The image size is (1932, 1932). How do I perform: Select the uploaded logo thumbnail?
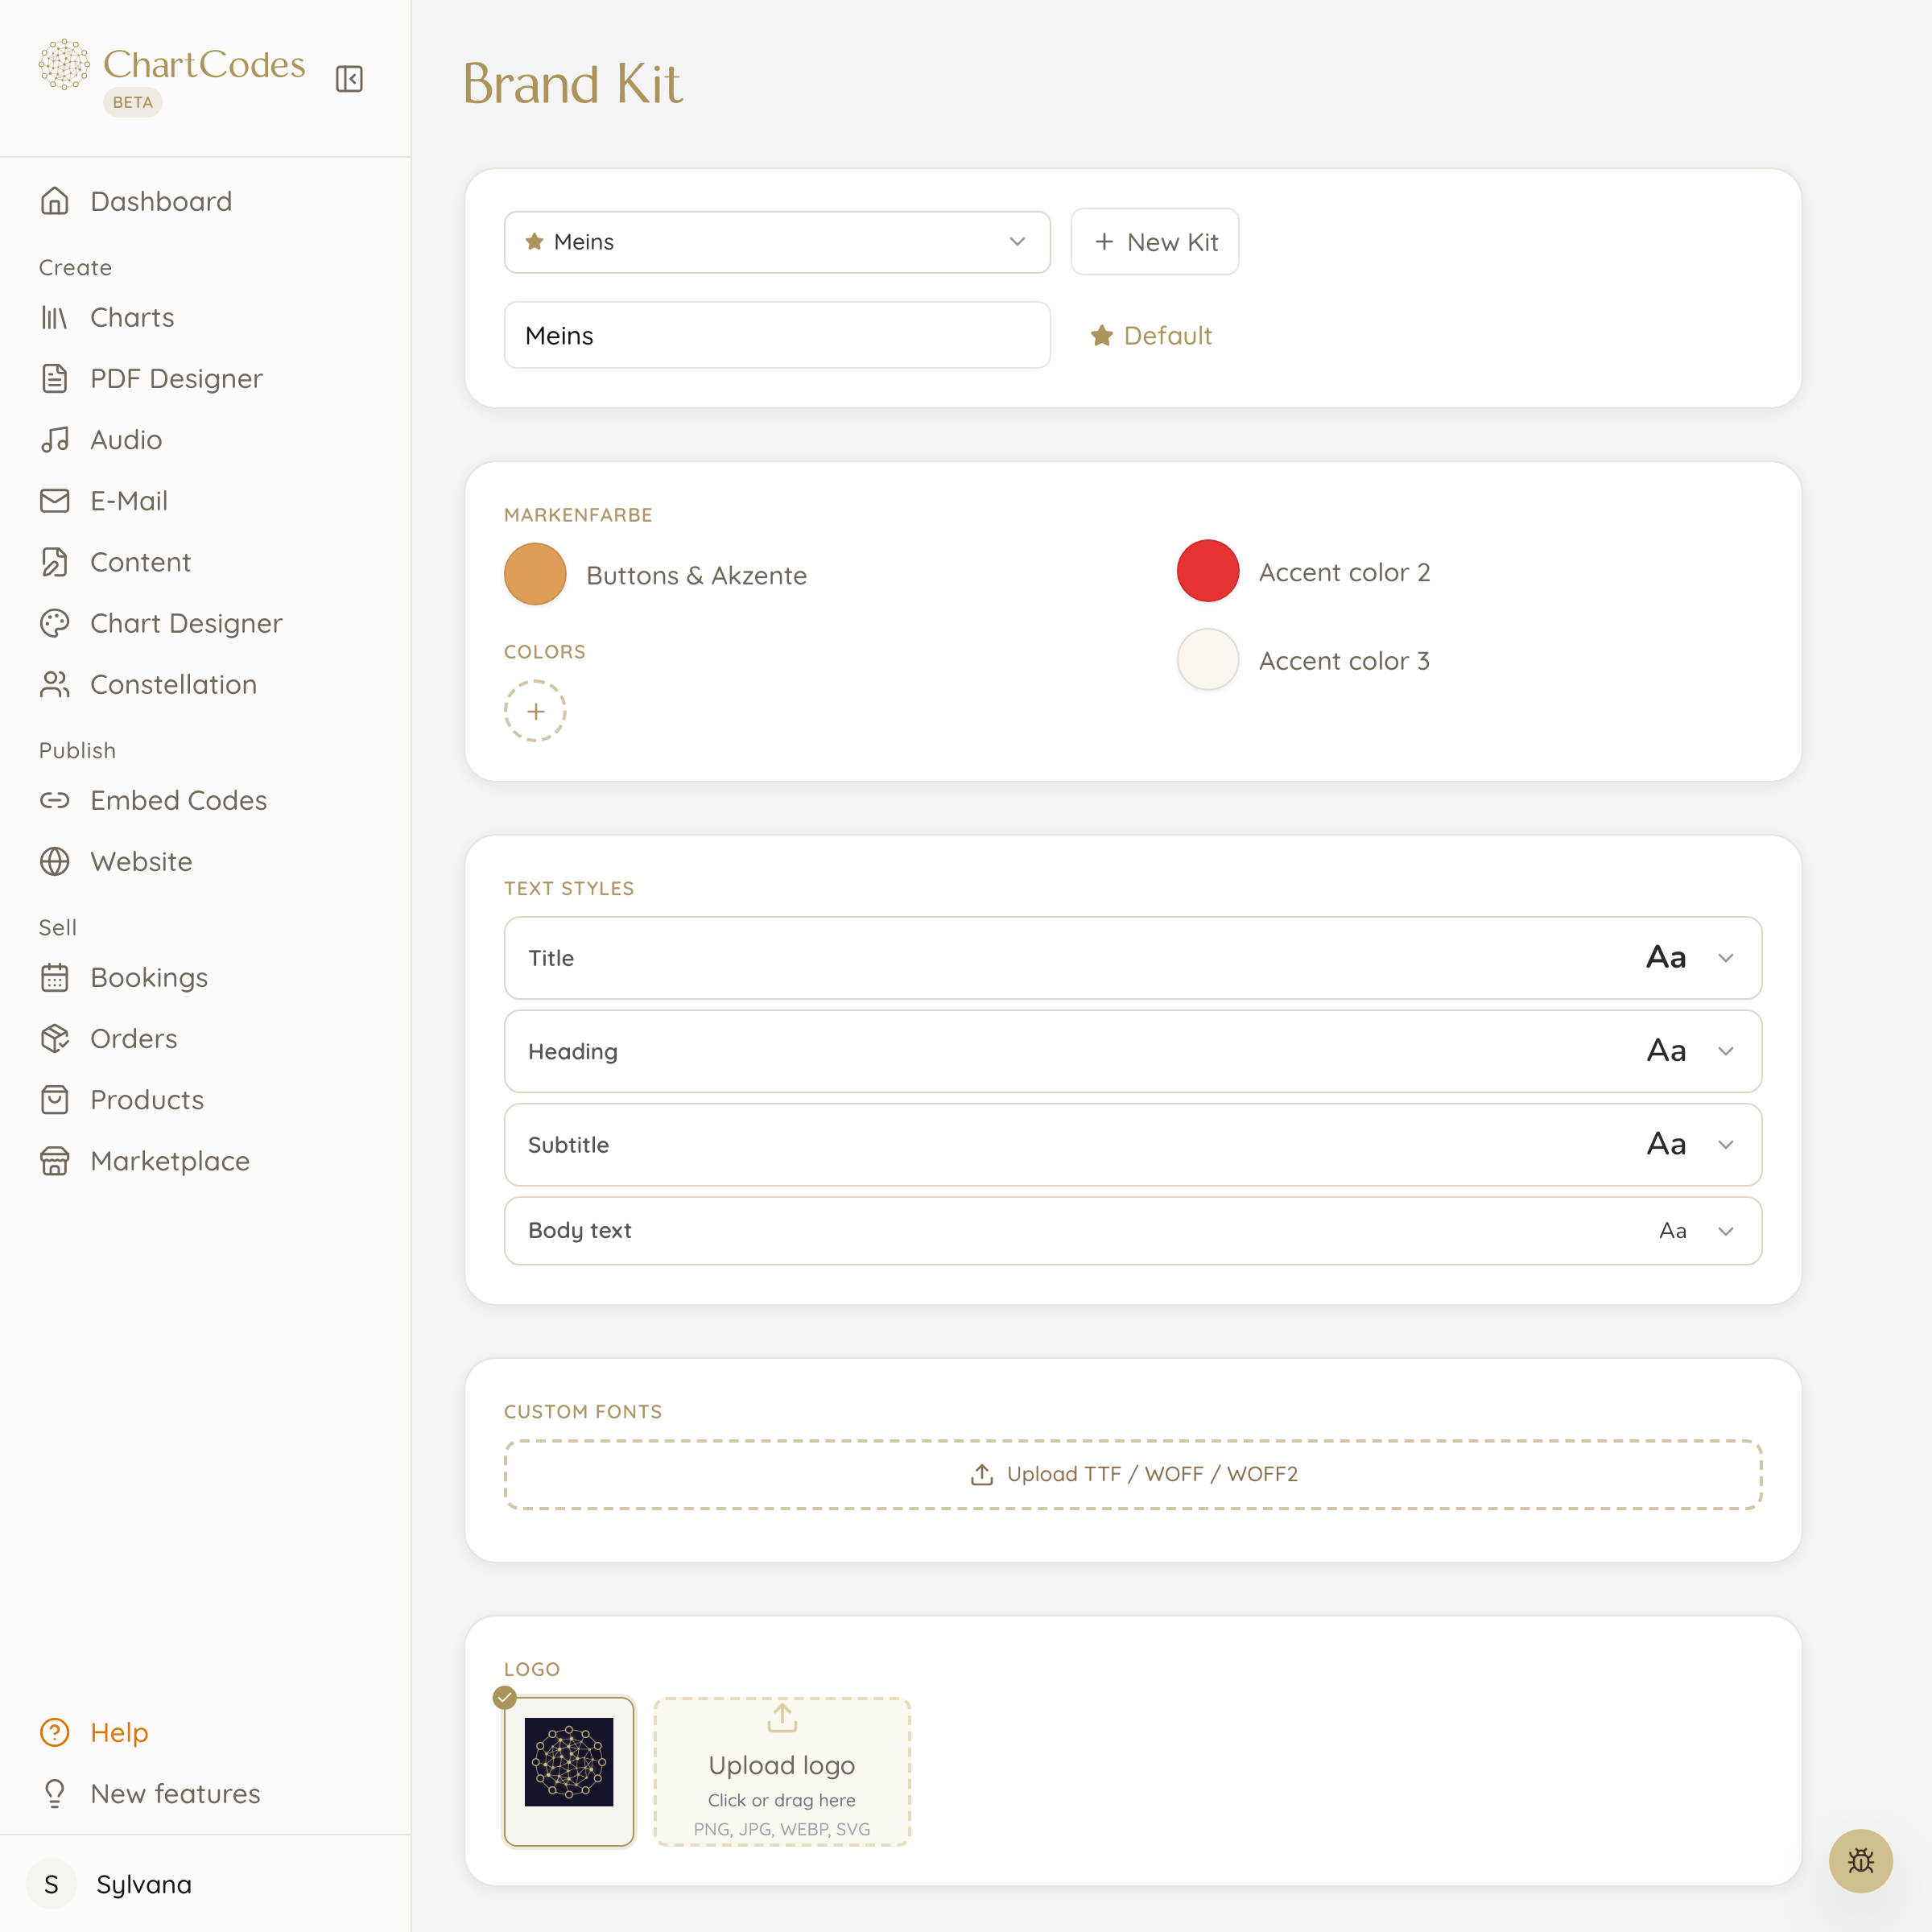tap(569, 1771)
